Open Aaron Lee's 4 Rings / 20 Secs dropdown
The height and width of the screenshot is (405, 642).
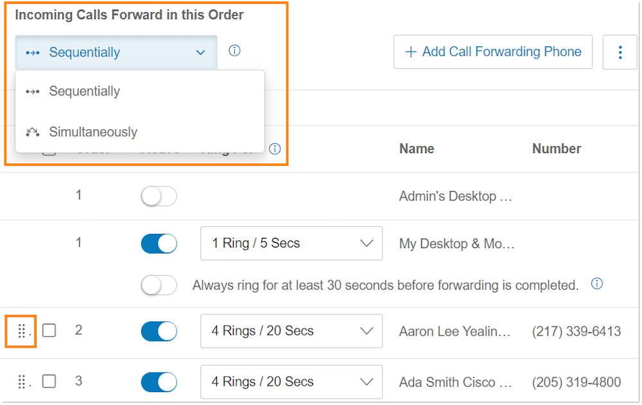point(291,331)
